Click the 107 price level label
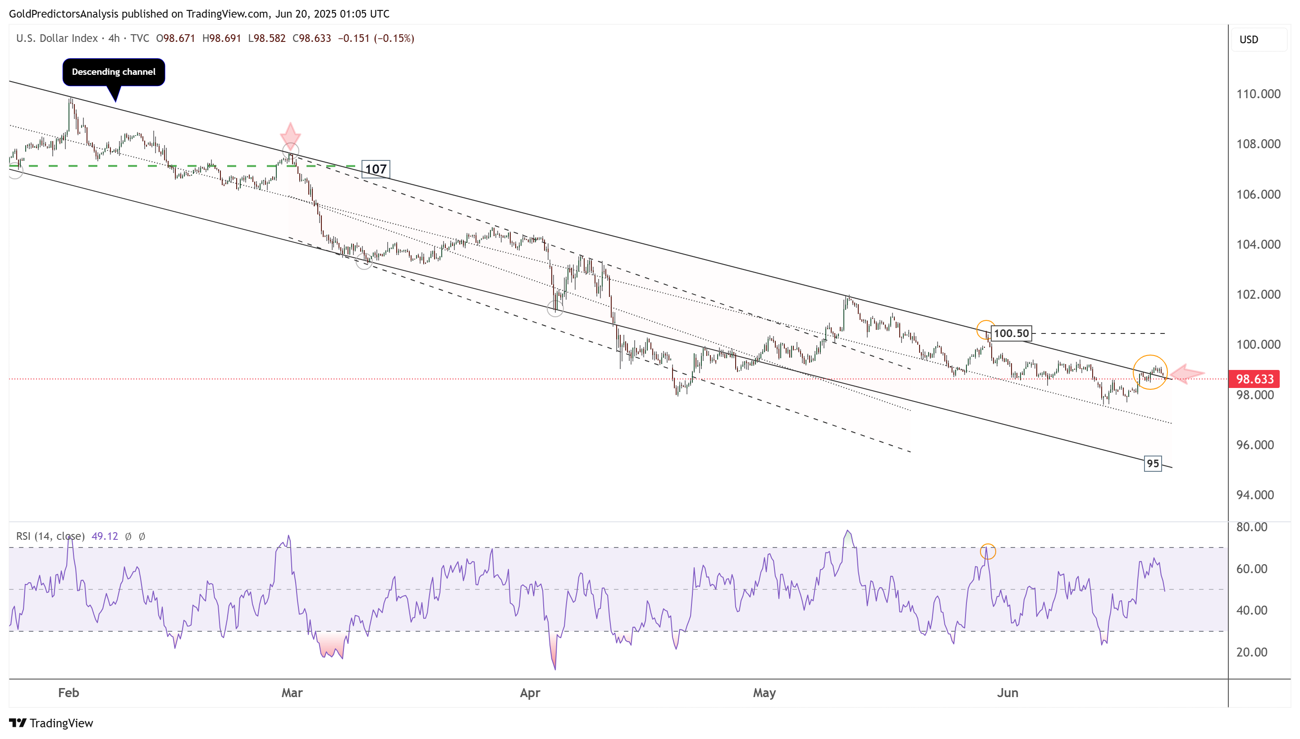This screenshot has height=739, width=1300. click(x=375, y=169)
